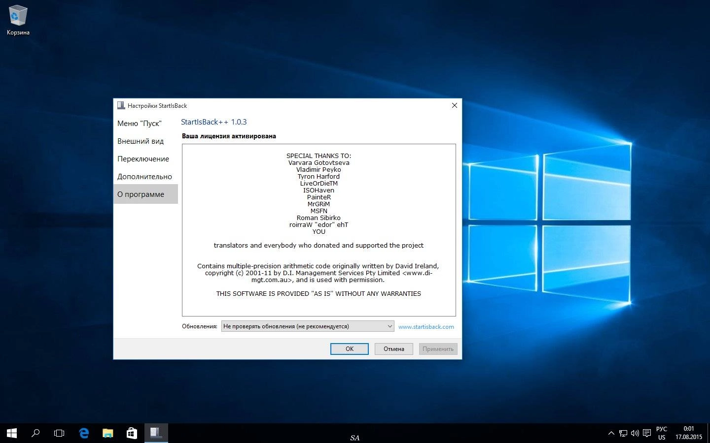Click the name Varvara Gotovtseva
The width and height of the screenshot is (710, 443).
point(319,162)
